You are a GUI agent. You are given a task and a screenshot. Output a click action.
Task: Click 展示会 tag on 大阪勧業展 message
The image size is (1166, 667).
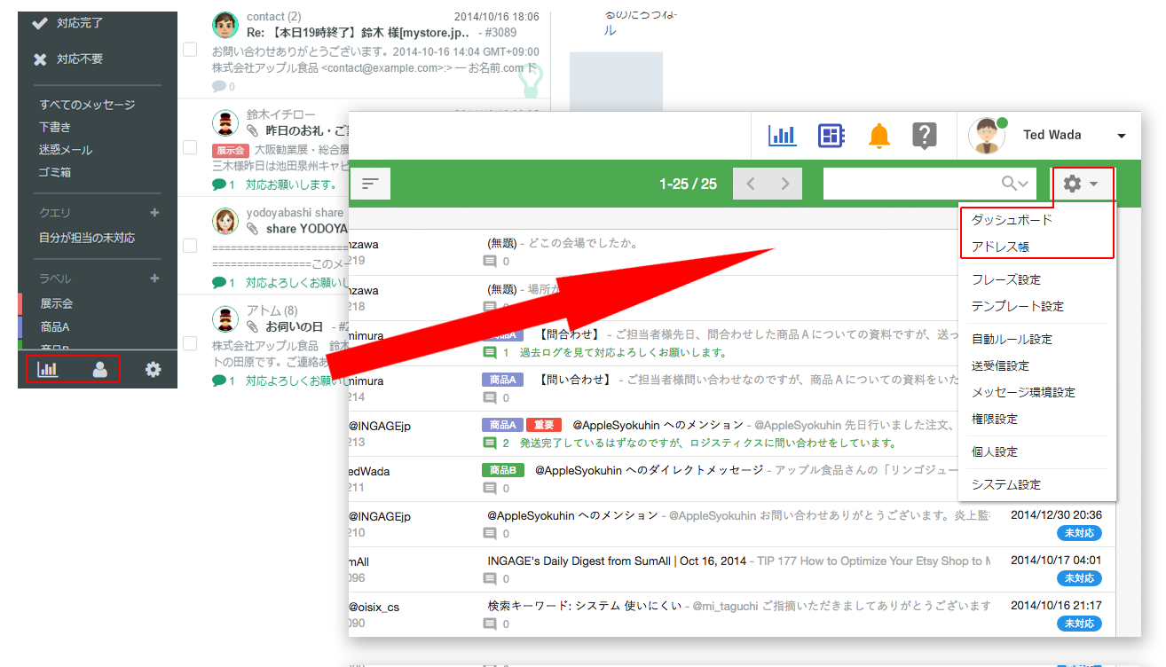tap(231, 150)
